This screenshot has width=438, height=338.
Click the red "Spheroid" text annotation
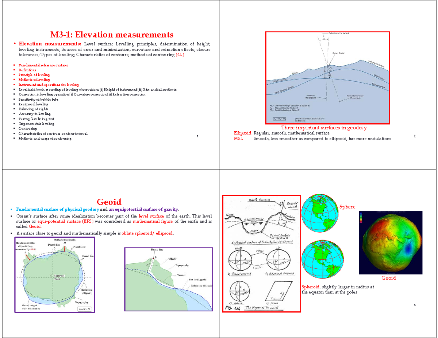click(310, 287)
